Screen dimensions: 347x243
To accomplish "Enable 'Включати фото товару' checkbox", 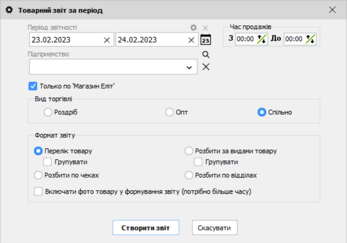I will 39,191.
